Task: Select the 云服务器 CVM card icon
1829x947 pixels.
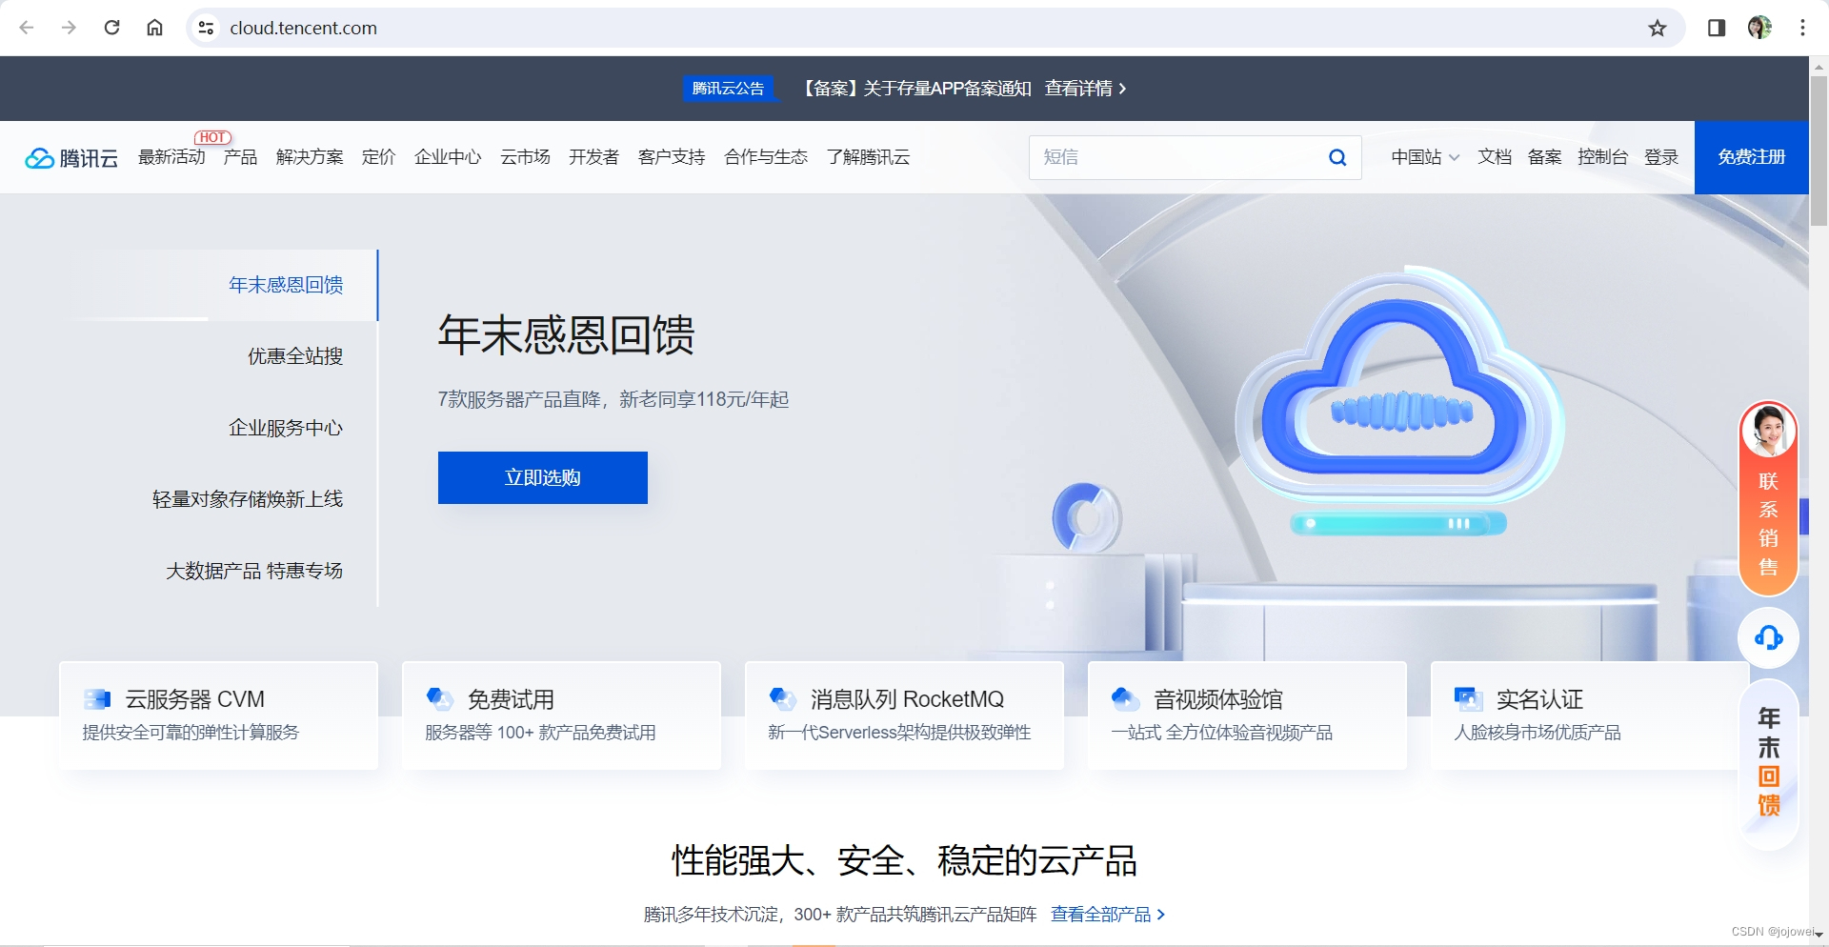Action: 96,698
